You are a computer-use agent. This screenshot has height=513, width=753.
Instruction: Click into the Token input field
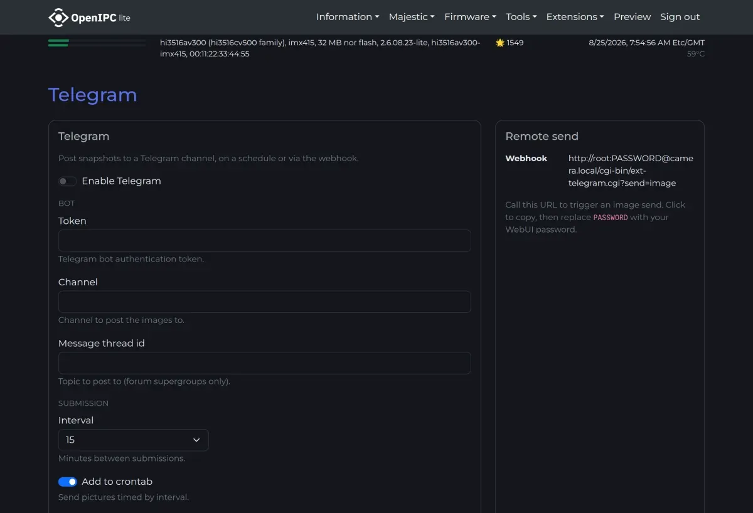265,241
